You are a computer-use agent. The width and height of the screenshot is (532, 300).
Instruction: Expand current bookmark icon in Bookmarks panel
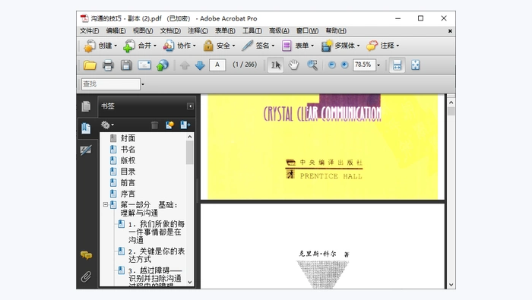[185, 125]
